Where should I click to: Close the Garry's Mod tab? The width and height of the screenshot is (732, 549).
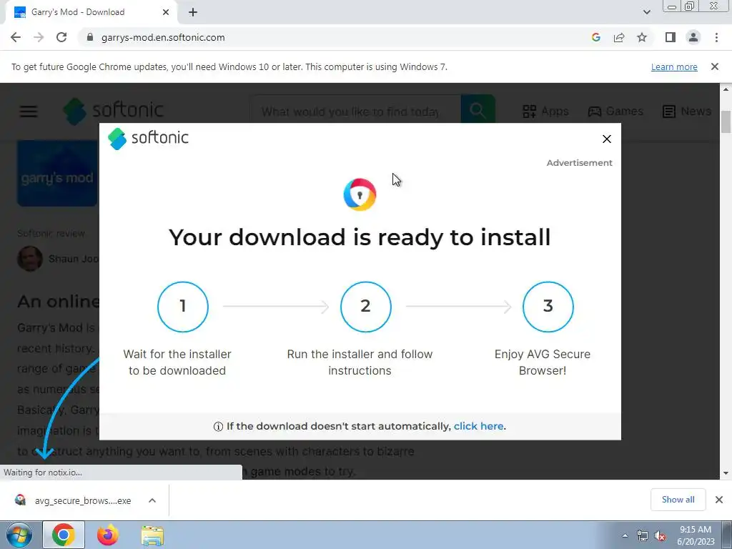tap(166, 12)
